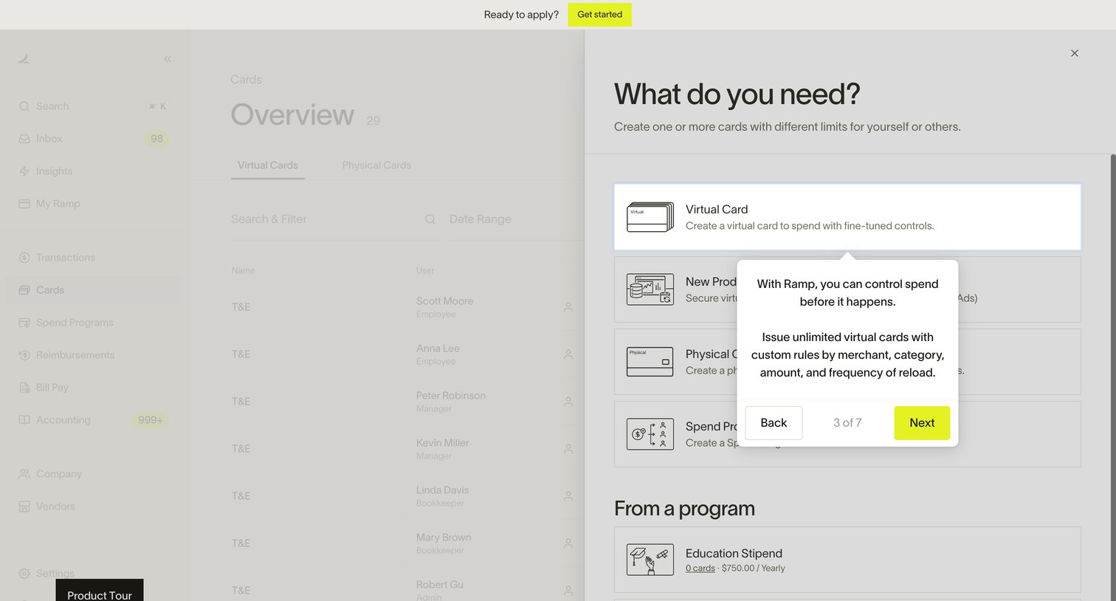Open the Inbox tray icon
Image resolution: width=1116 pixels, height=601 pixels.
tap(24, 139)
